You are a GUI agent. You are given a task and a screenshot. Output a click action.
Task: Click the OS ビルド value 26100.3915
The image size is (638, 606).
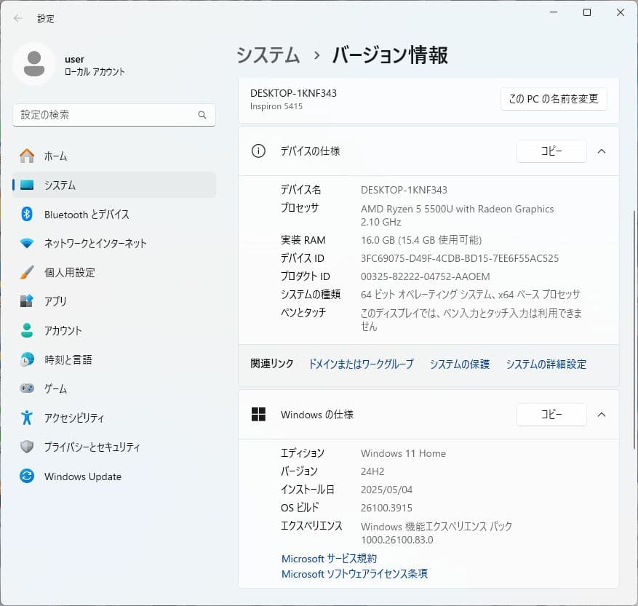click(386, 508)
